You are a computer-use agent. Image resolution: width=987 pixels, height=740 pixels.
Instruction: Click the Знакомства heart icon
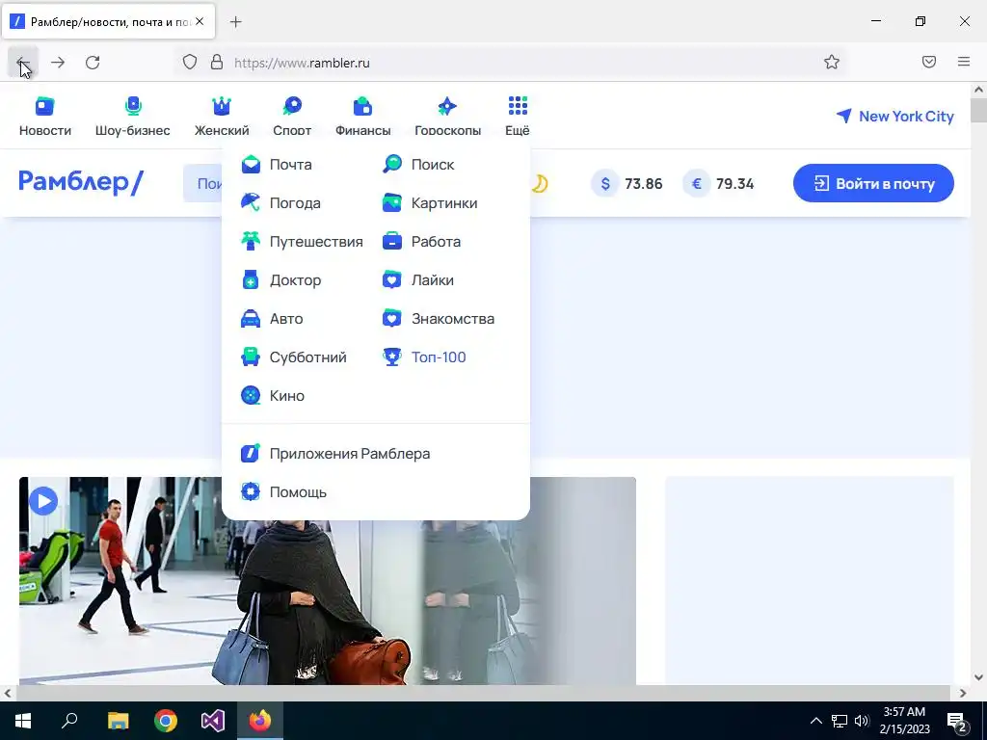(391, 318)
